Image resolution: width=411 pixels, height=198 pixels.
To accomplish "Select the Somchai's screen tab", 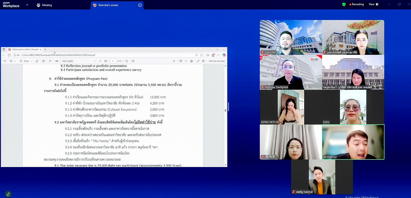I will click(108, 5).
